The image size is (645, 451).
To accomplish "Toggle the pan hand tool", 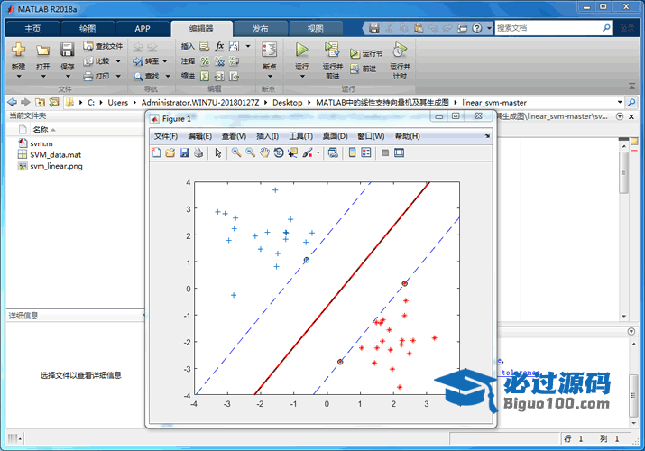I will (264, 153).
